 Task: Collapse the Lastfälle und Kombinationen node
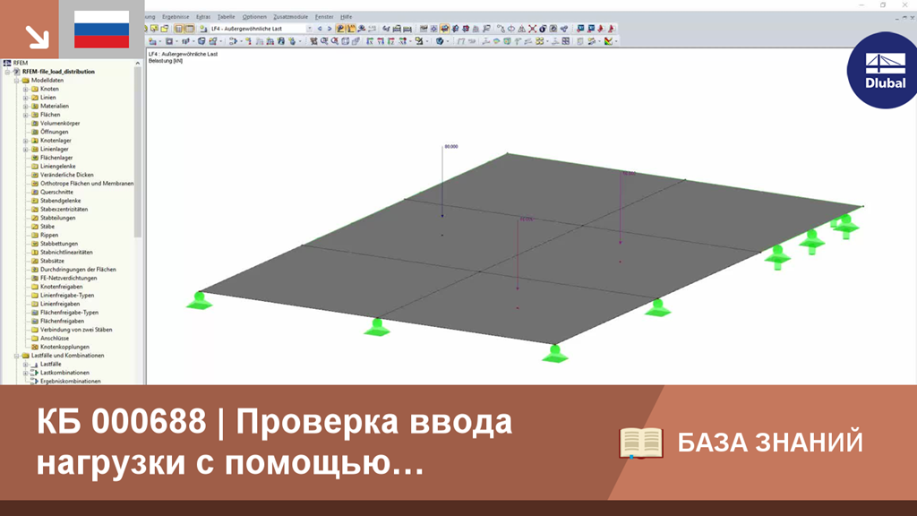16,355
